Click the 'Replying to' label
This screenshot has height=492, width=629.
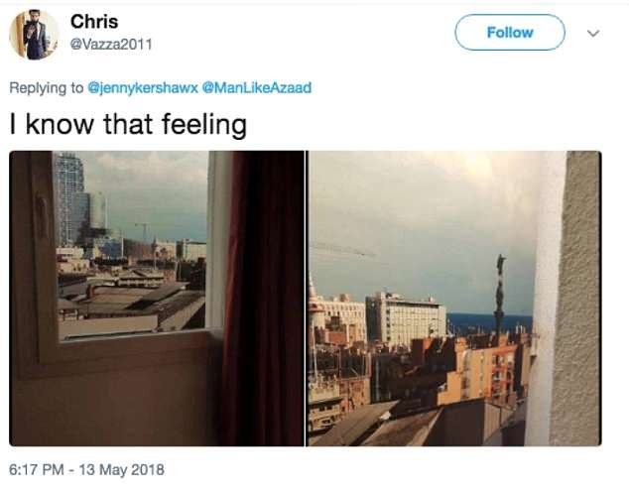47,88
